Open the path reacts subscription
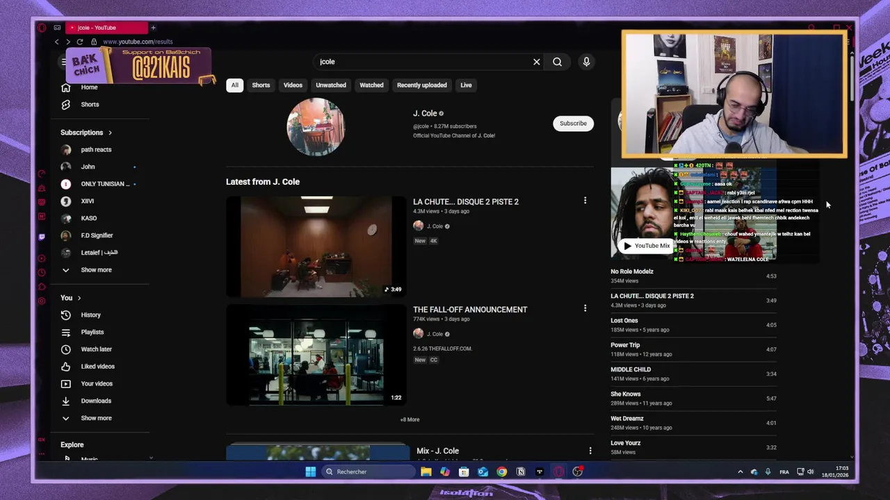This screenshot has height=500, width=890. pos(96,149)
